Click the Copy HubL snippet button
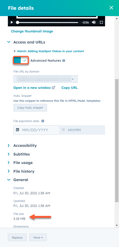The width and height of the screenshot is (119, 247). pos(30,108)
